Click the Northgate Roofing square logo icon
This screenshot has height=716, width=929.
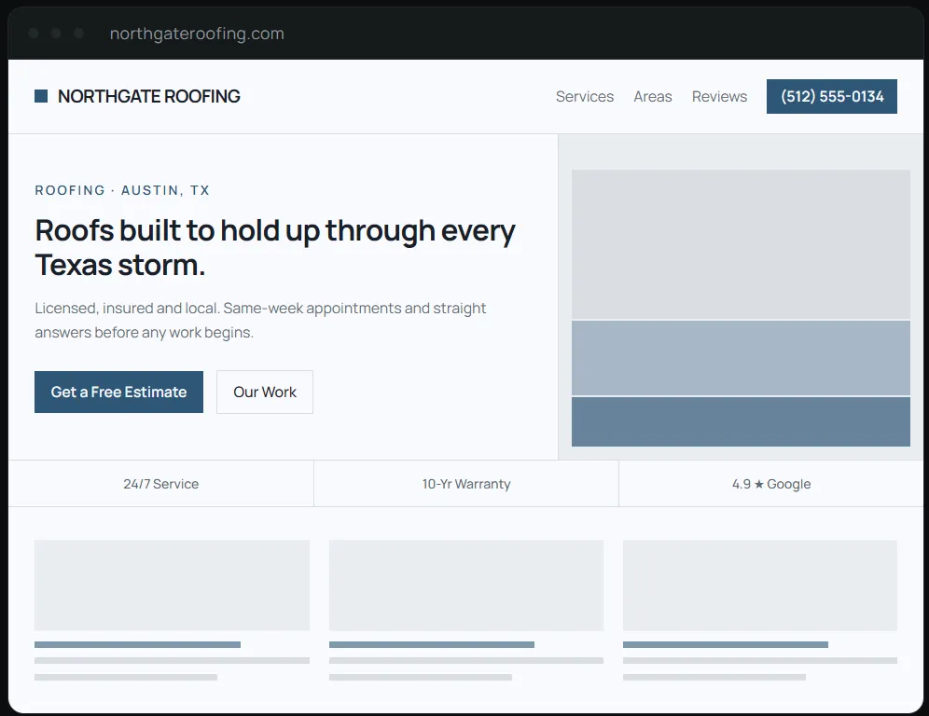(41, 96)
